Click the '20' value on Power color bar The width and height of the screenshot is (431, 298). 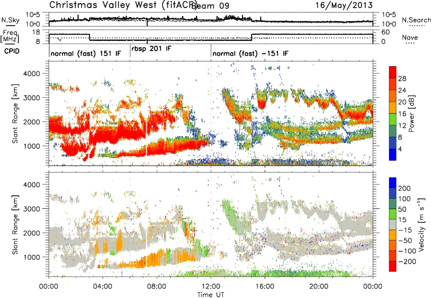402,102
